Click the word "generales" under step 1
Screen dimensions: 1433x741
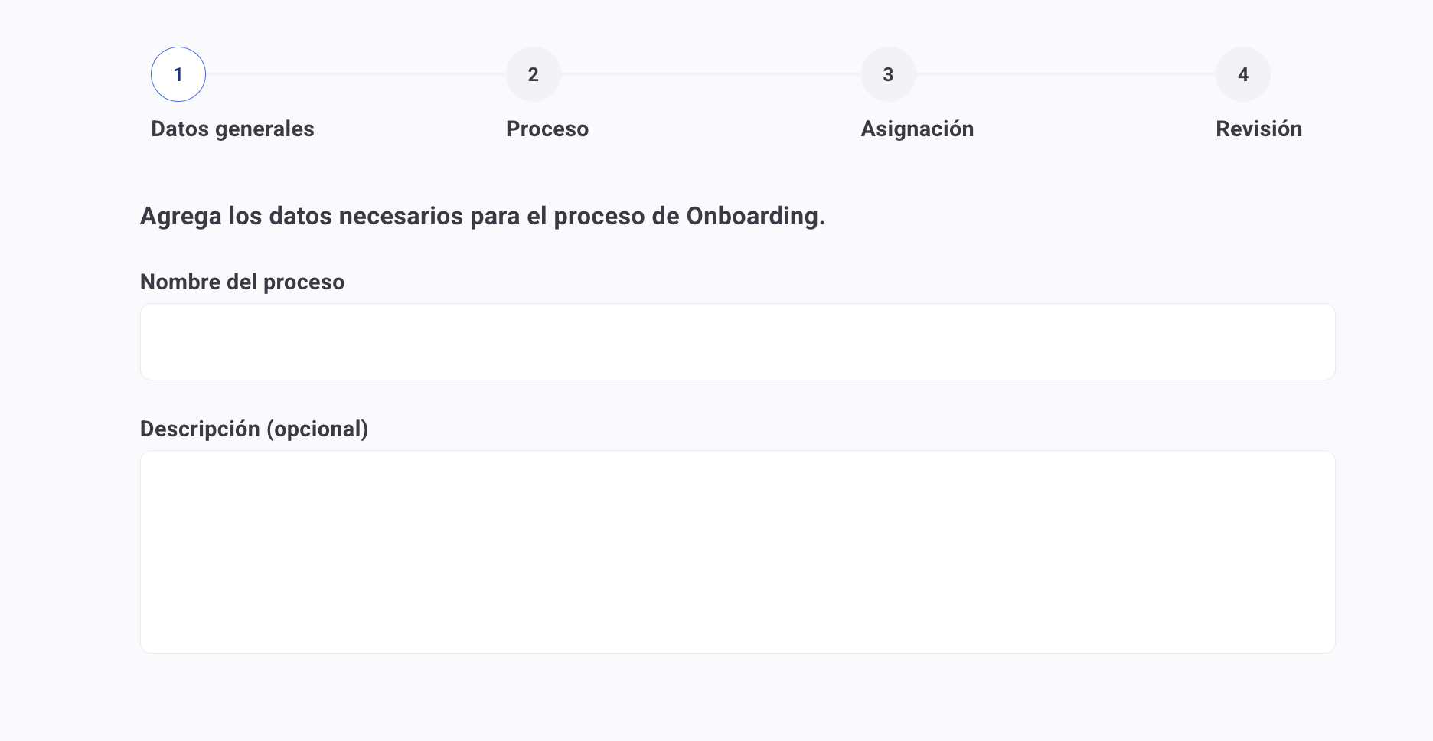pyautogui.click(x=265, y=129)
